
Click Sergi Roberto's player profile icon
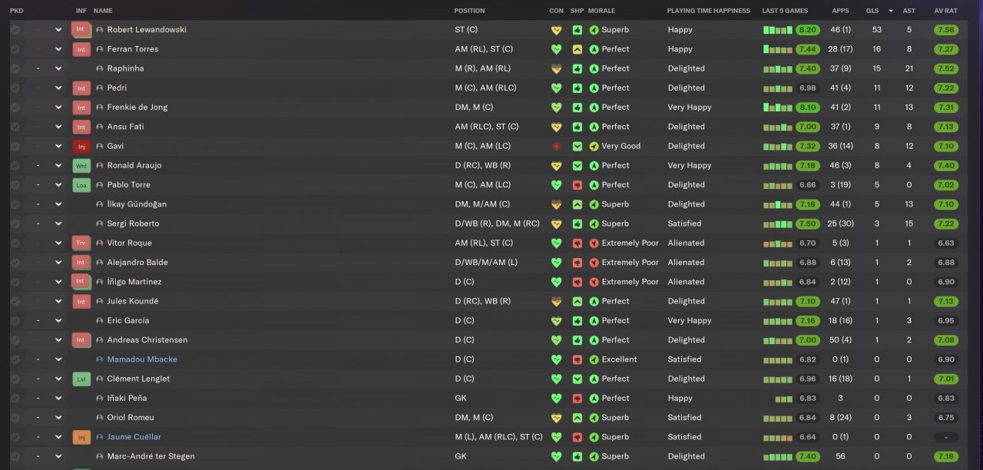pos(100,223)
